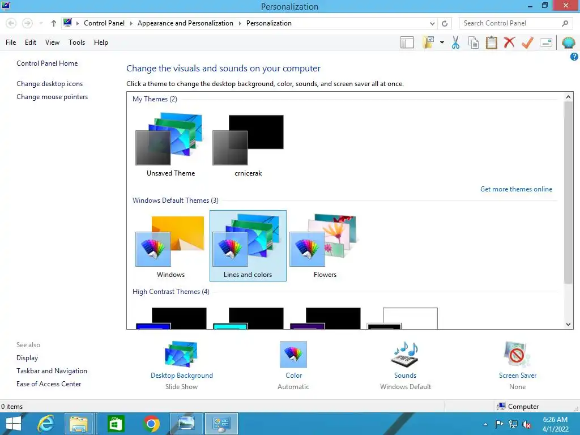Screen dimensions: 580x435
Task: Select the Windows default theme
Action: tap(170, 246)
